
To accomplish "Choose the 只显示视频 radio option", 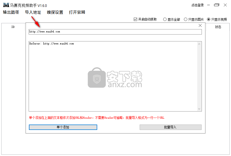I will (209, 19).
